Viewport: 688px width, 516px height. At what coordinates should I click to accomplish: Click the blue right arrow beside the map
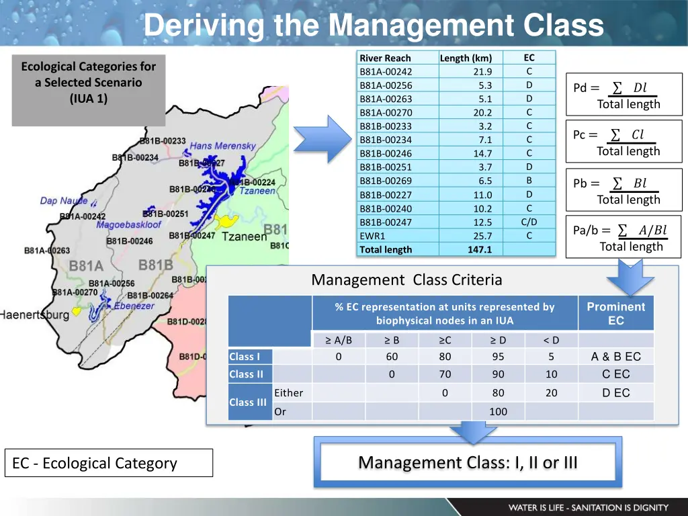pos(323,141)
